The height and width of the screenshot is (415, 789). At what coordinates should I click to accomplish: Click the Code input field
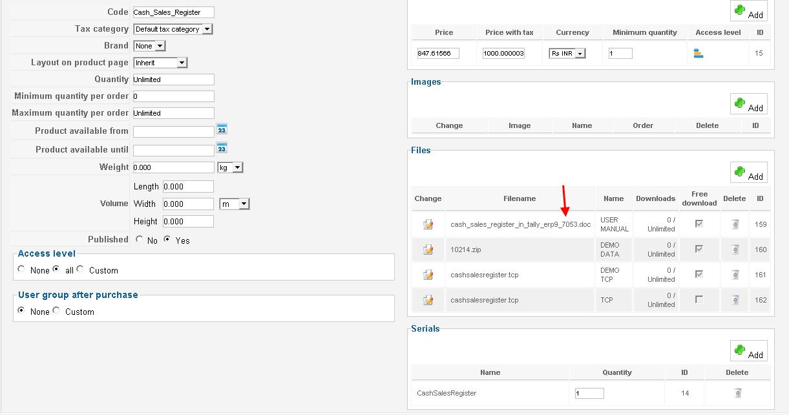point(173,12)
